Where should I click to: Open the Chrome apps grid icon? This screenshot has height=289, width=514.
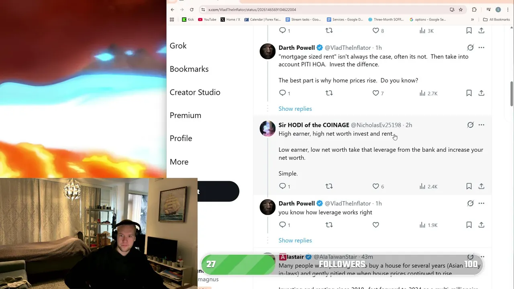[172, 19]
